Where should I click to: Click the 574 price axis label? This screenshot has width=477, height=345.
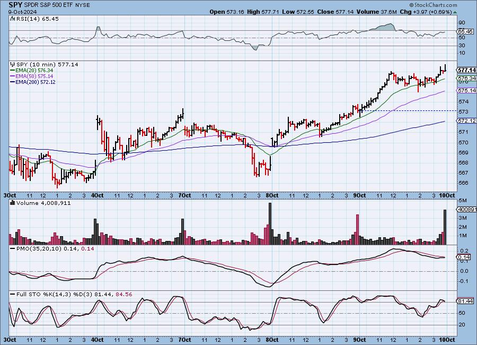click(x=463, y=101)
